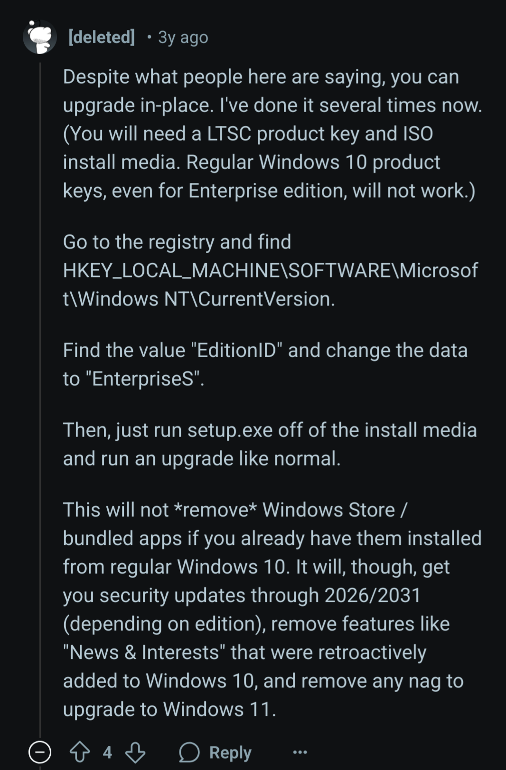
Task: Tap the line mentioning Windows Store removal
Action: click(x=235, y=510)
